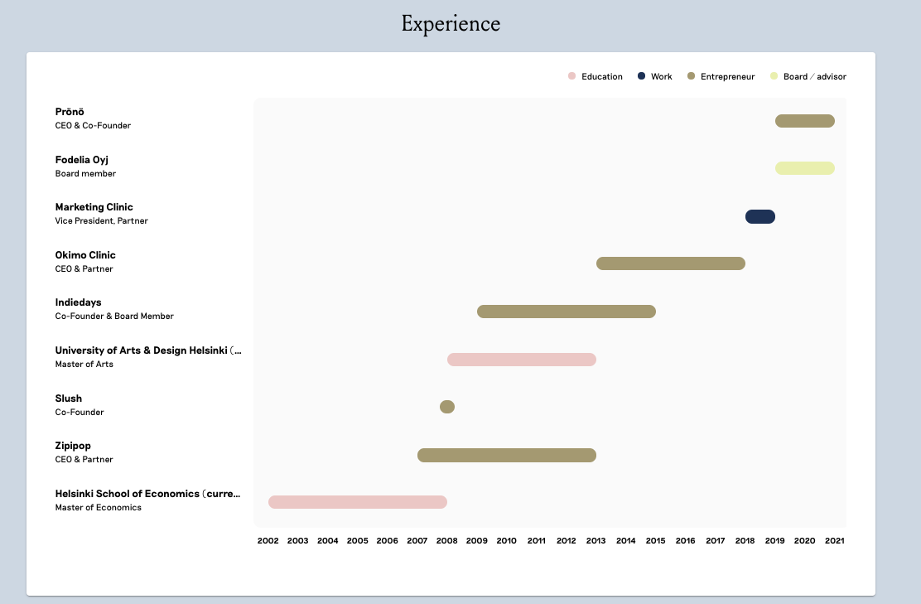Viewport: 921px width, 604px height.
Task: Click the Zipipop timeline bar
Action: (506, 455)
